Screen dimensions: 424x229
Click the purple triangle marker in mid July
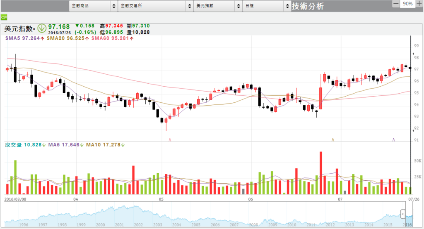[393, 140]
